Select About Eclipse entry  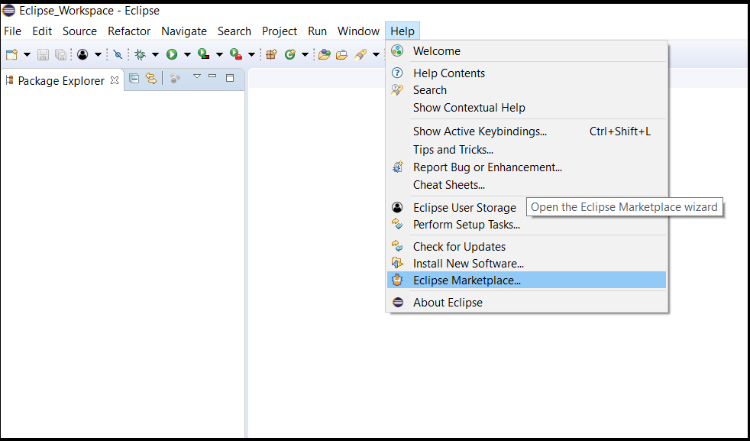pos(526,303)
